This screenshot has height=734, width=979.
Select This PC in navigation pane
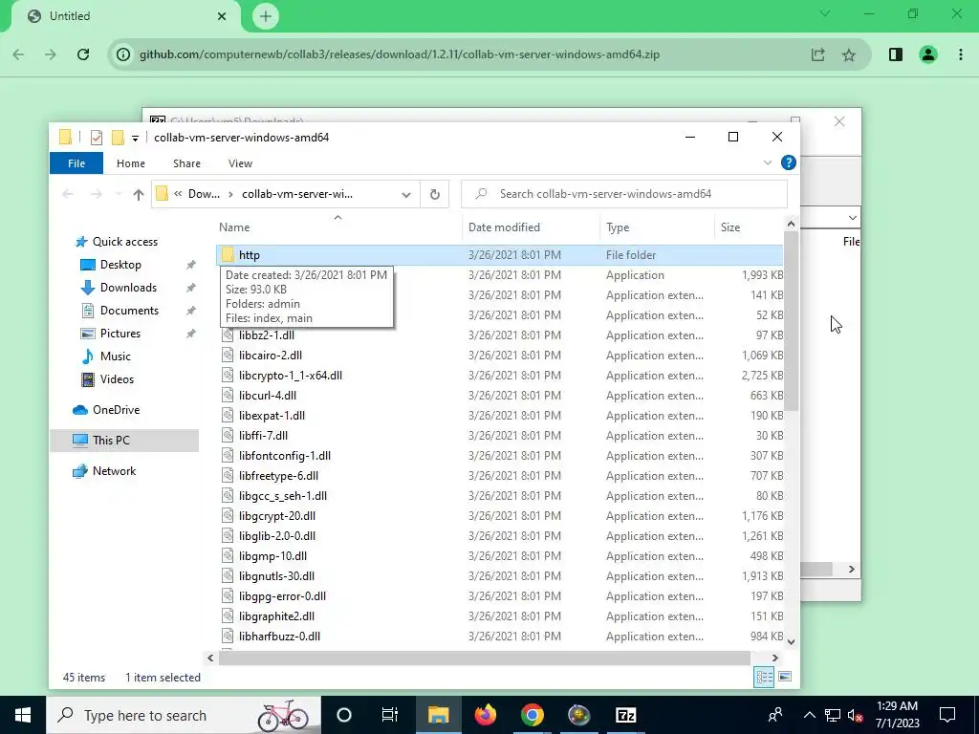click(111, 441)
